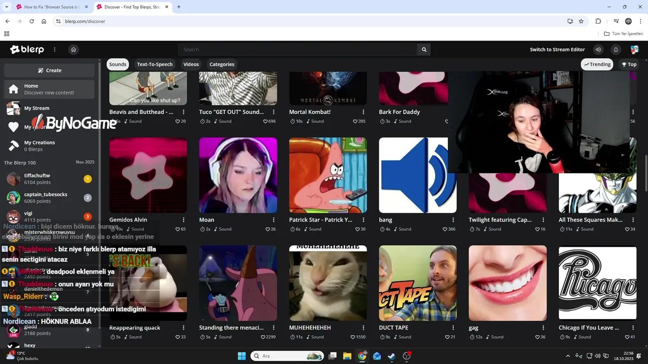Open options menu for Tuco GET OUT sound
This screenshot has height=364, width=648.
(274, 112)
